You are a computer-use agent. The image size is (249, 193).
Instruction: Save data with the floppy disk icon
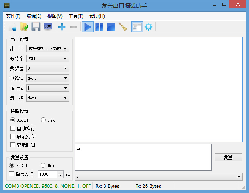(x=36, y=27)
